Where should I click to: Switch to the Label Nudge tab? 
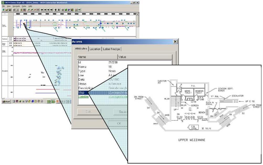pos(111,49)
